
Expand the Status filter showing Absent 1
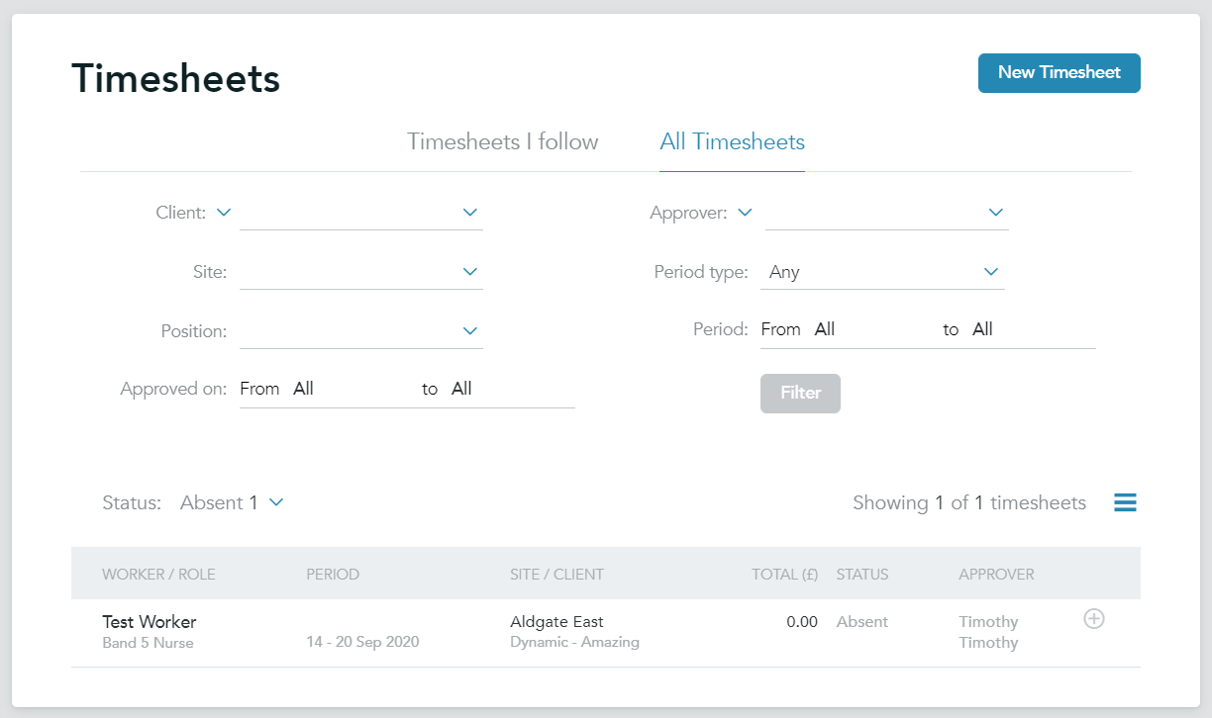232,502
